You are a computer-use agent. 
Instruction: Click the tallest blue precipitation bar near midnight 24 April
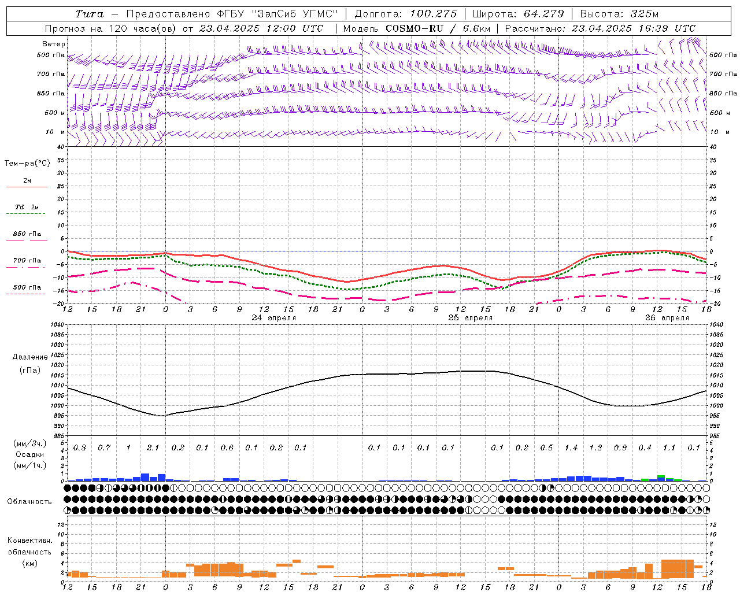point(145,477)
